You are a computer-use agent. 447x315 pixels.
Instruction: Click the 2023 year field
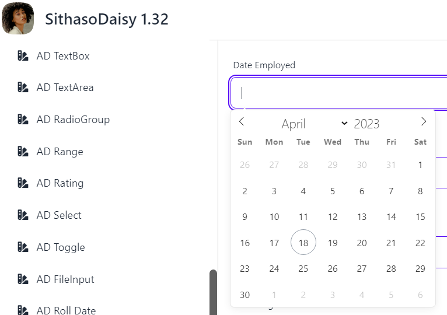pos(366,124)
